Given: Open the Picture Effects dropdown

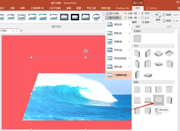Looking at the screenshot, I should tap(113, 18).
